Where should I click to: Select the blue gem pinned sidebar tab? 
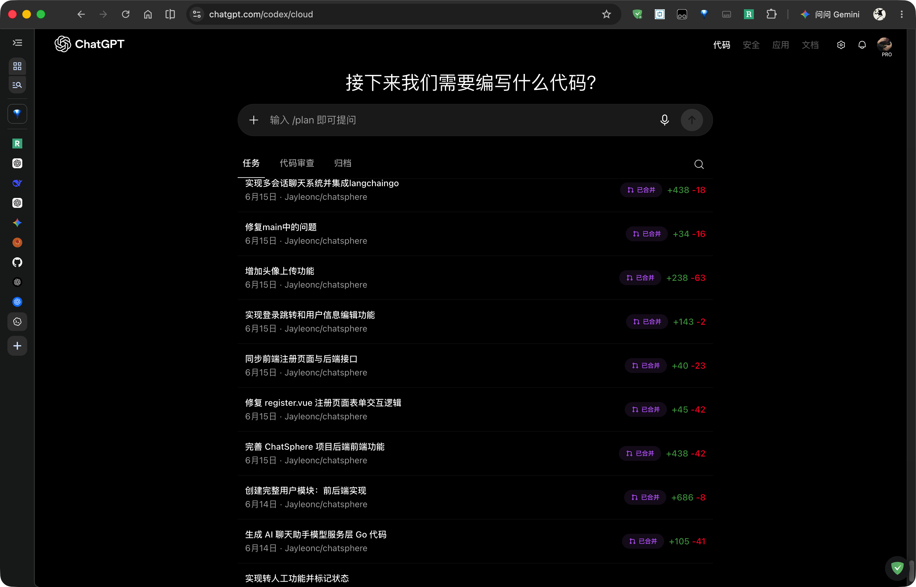click(x=17, y=114)
